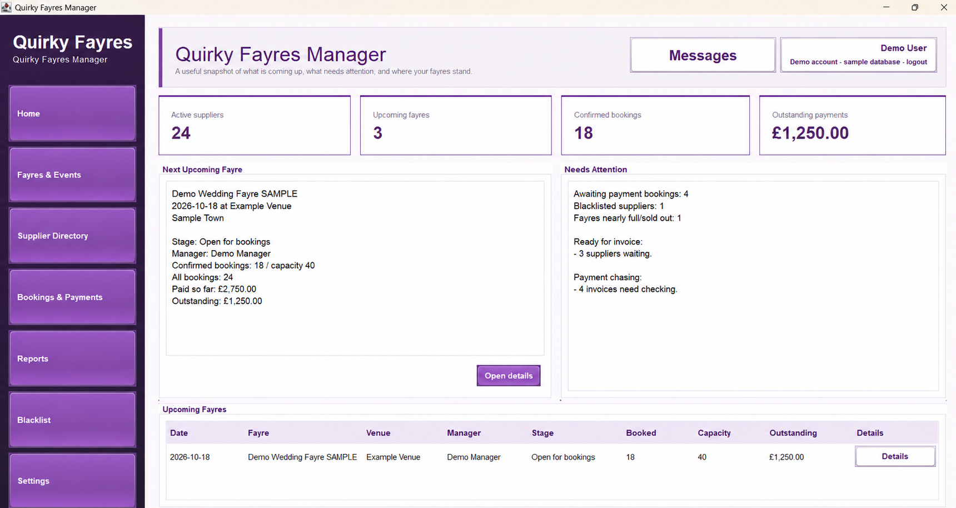Open the Supplier Directory
Viewport: 956px width, 508px height.
[x=72, y=236]
